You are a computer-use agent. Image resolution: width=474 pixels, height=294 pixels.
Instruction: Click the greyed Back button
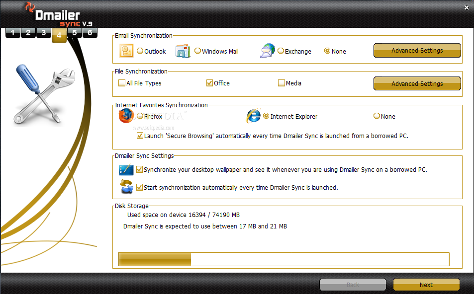click(353, 285)
